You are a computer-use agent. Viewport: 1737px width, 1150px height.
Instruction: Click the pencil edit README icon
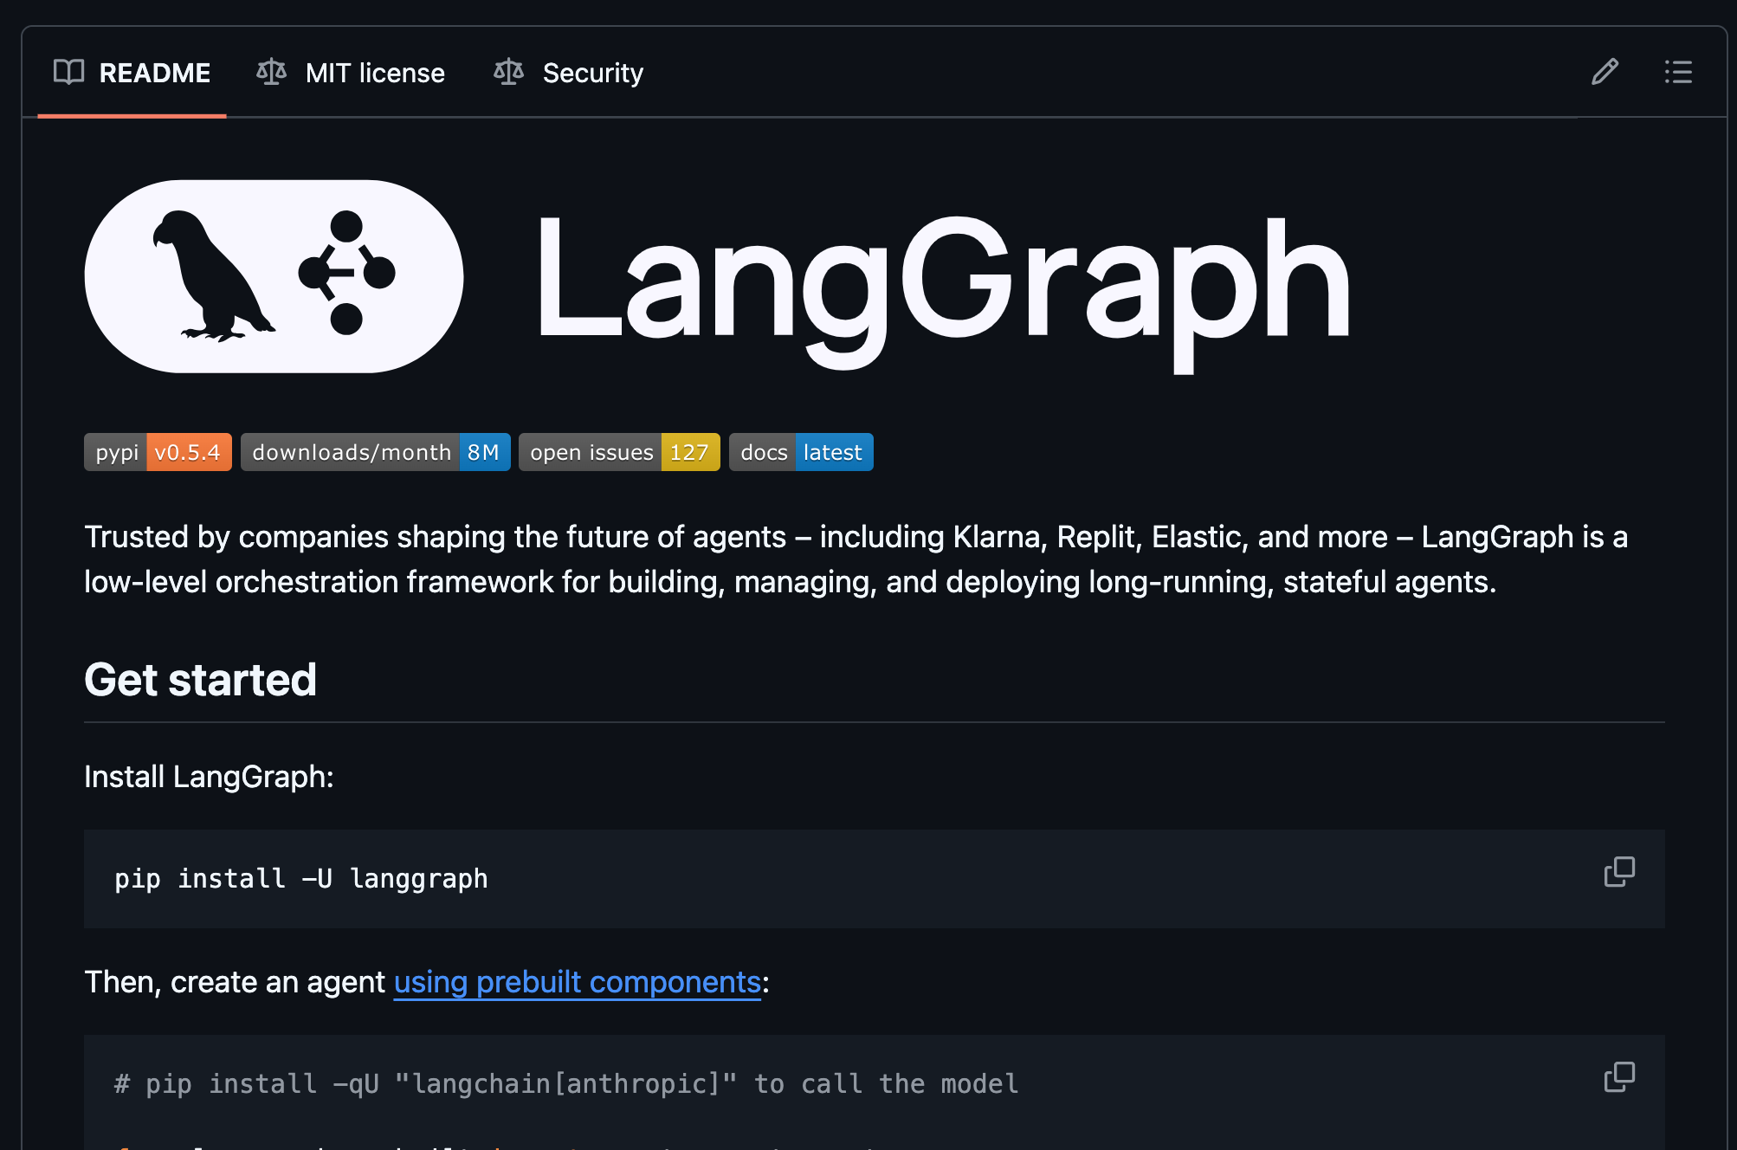point(1605,72)
